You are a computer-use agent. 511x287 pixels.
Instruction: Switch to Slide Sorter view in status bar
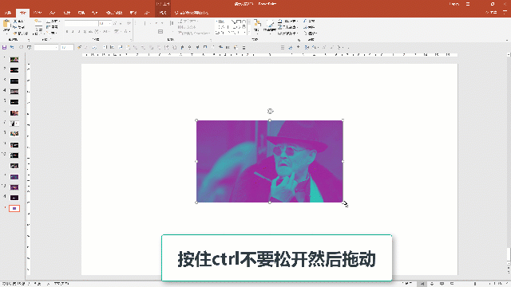(432, 284)
